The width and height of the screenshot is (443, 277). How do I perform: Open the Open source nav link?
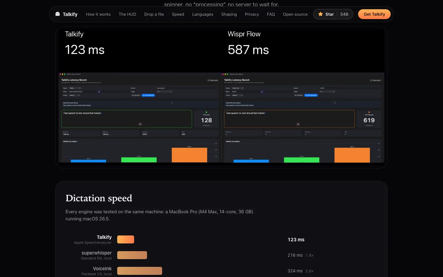tap(295, 14)
